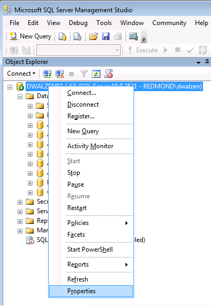Click the Save floppy disk icon
This screenshot has height=306, width=211.
point(106,36)
